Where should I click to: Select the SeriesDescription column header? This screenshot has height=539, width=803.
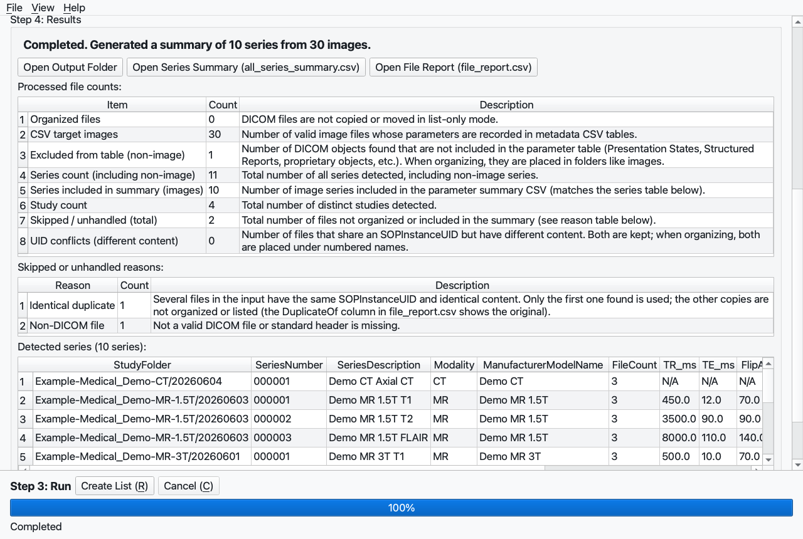[x=379, y=365]
